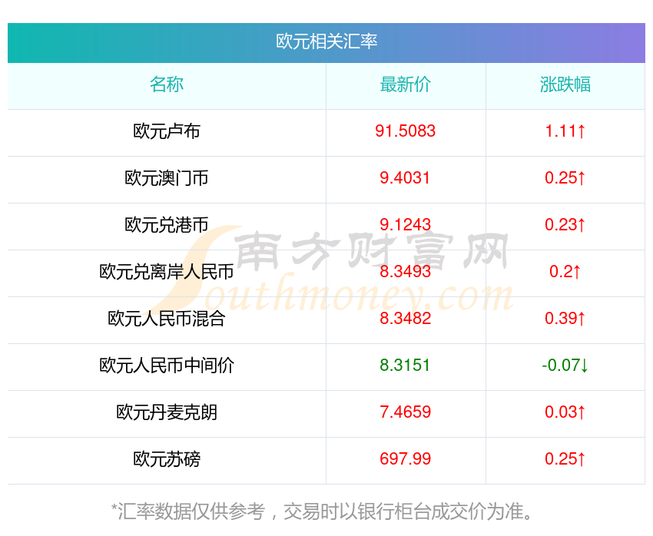Screen dimensions: 653x536
Task: Click the change value 0.03↑
Action: pos(565,412)
